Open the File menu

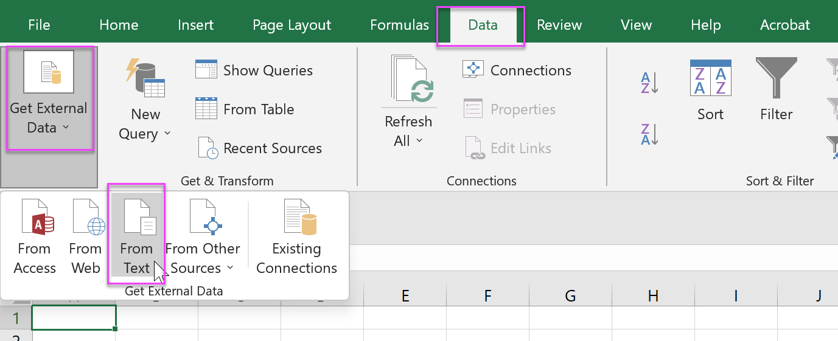click(39, 25)
